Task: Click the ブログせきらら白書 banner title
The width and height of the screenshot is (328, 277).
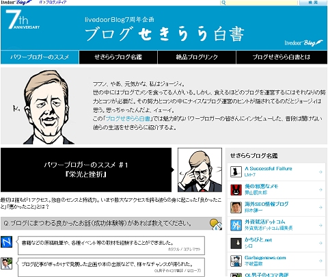Action: point(165,34)
